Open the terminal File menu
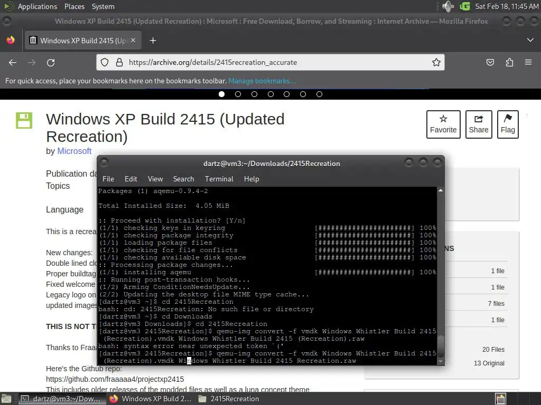The height and width of the screenshot is (405, 541). click(108, 179)
